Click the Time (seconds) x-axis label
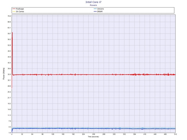The image size is (187, 140). 93,137
